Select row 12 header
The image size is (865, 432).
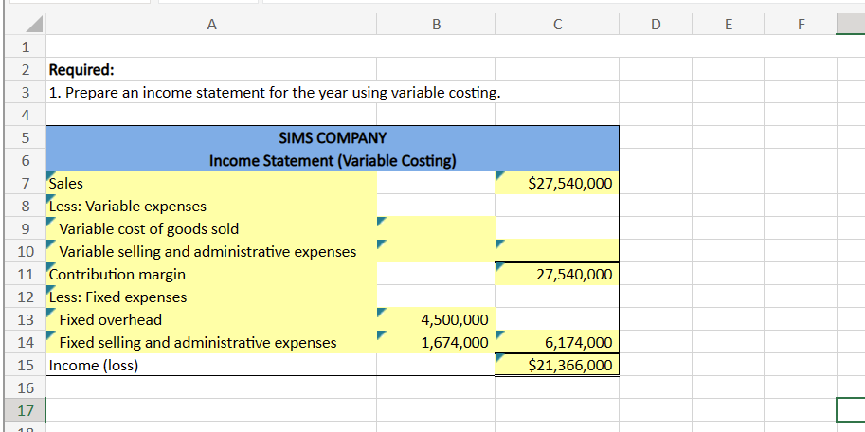25,297
